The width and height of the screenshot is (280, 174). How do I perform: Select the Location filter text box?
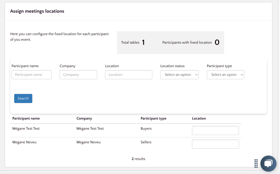click(129, 75)
